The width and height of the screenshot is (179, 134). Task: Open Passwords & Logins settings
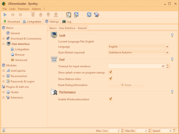(x=23, y=81)
